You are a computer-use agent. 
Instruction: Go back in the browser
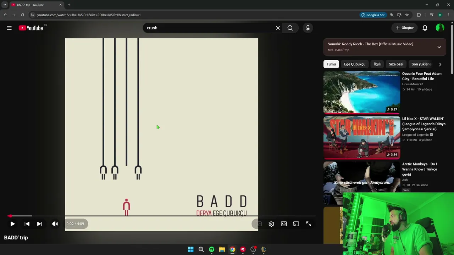pos(5,15)
